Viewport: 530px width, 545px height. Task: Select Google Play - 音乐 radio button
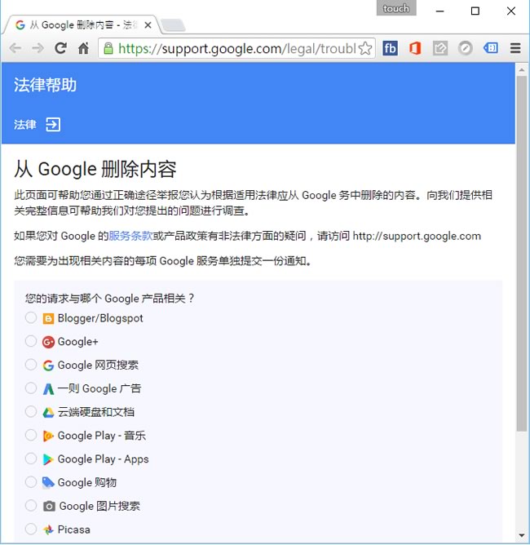31,435
